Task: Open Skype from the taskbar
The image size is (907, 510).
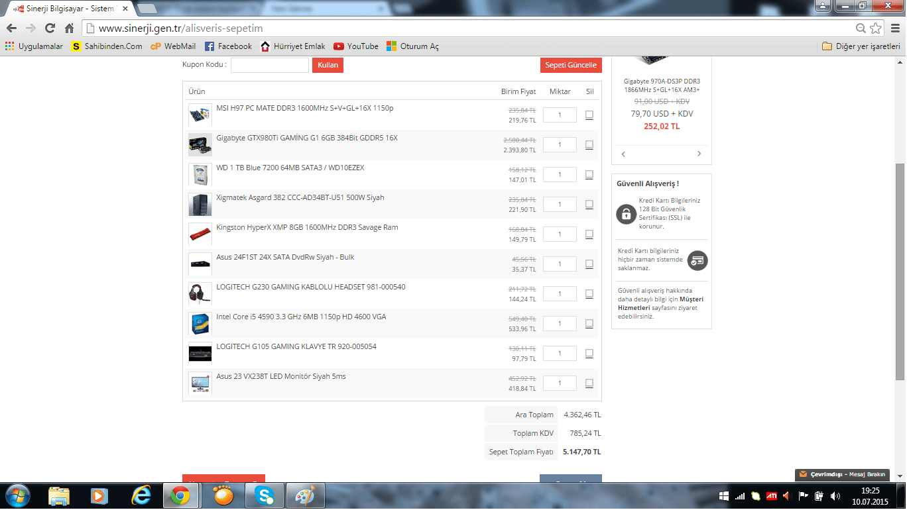Action: pos(265,495)
